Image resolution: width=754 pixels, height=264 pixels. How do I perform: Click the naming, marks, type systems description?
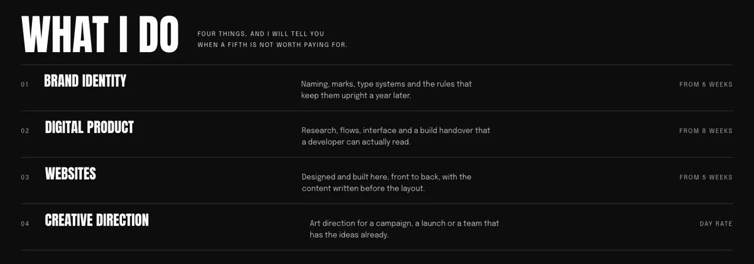[386, 90]
